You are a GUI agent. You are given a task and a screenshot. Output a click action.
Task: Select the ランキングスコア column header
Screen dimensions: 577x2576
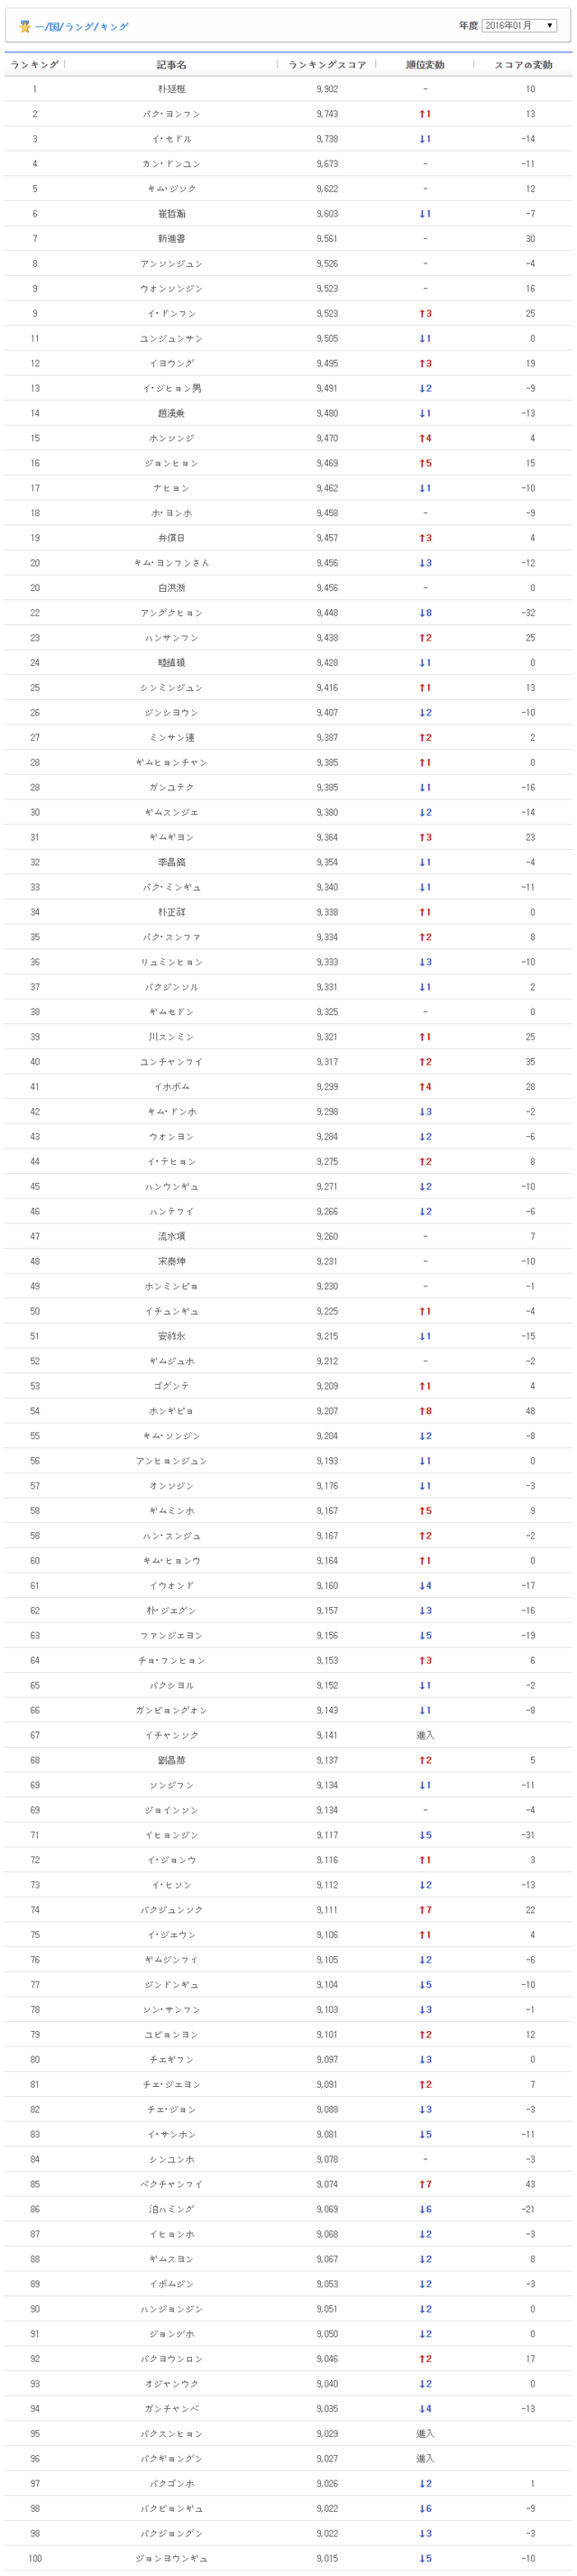[327, 64]
